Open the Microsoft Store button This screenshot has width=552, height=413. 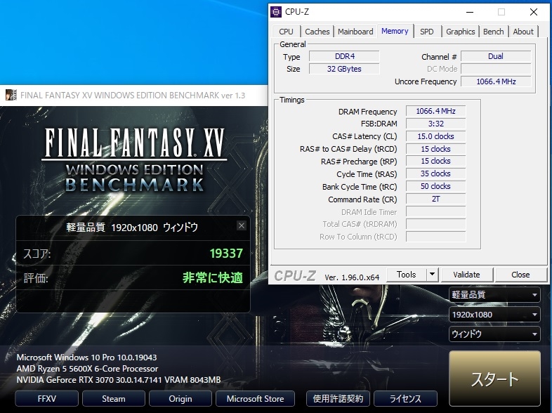(255, 398)
